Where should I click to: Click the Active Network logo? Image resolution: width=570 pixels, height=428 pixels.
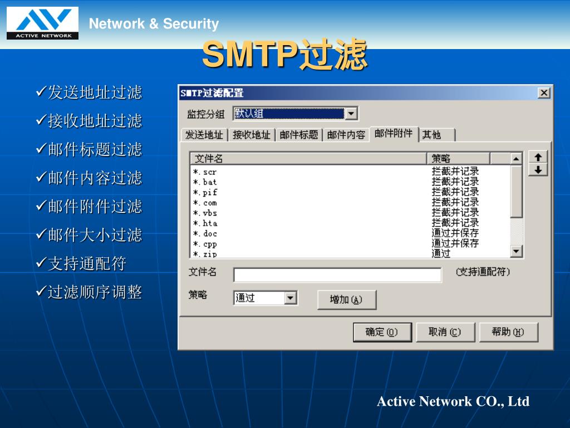pos(42,23)
